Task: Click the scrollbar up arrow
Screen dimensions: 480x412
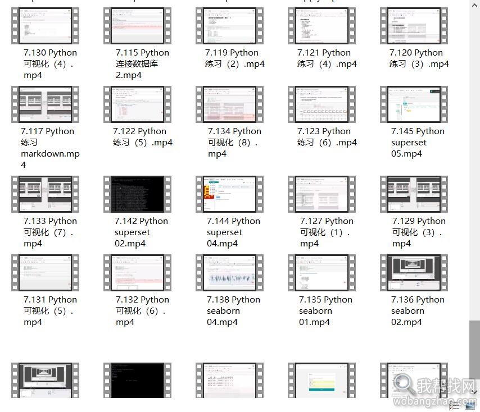Action: point(474,6)
